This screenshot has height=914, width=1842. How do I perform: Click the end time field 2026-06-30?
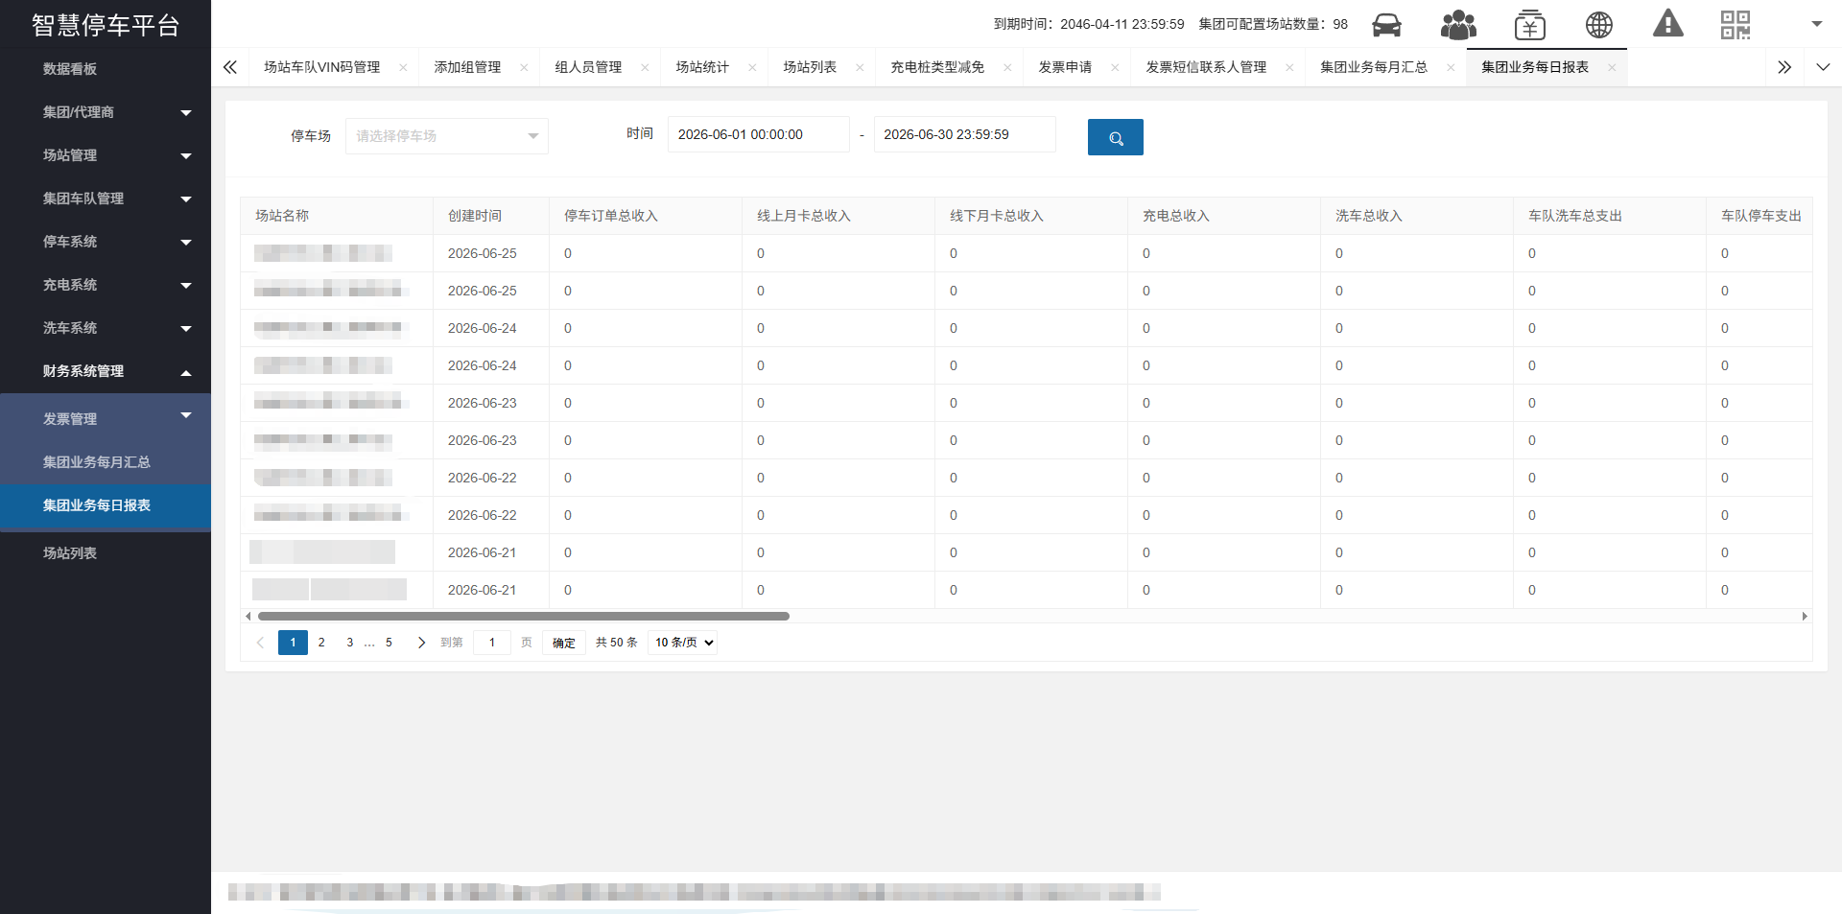tap(964, 134)
